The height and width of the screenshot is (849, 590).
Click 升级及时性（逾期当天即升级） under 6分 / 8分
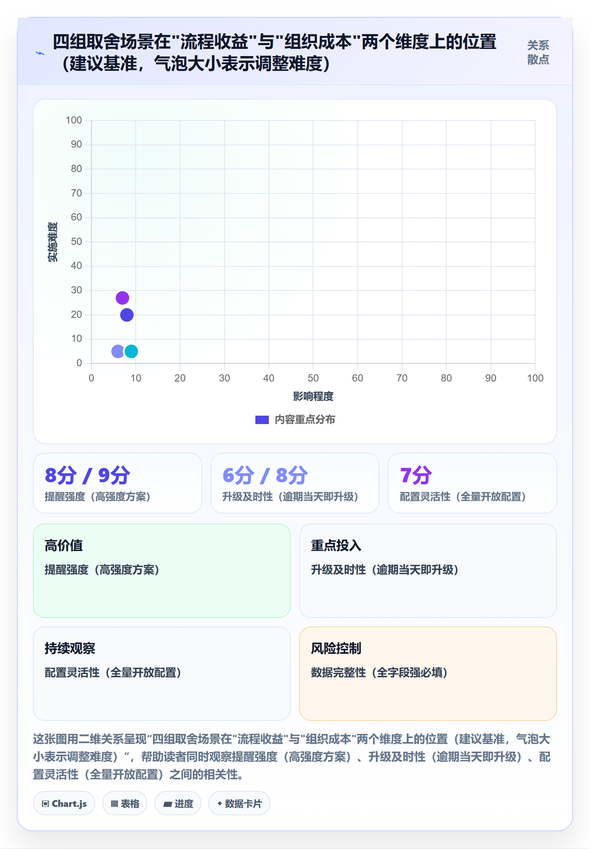point(290,497)
